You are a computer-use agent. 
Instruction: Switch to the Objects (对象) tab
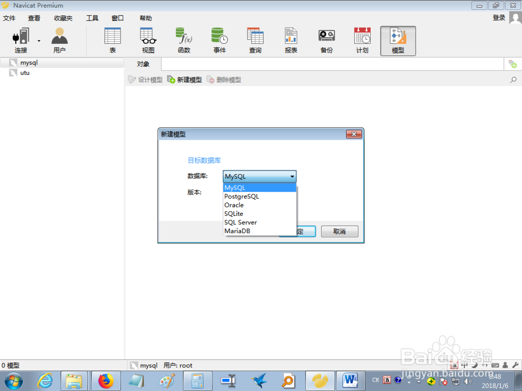[143, 64]
